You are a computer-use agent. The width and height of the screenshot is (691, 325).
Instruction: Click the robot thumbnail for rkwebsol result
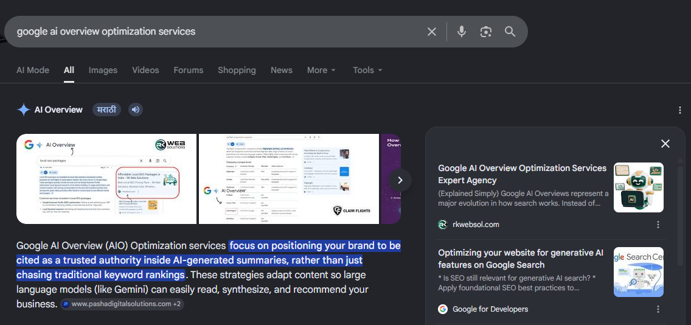pyautogui.click(x=639, y=187)
